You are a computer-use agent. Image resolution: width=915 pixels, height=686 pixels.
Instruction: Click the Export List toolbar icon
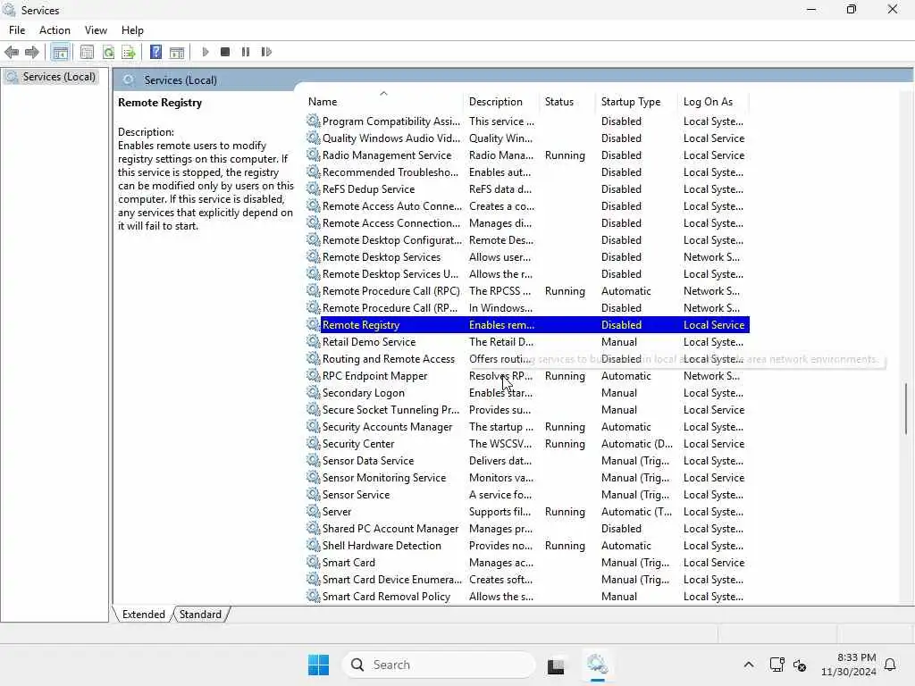coord(129,52)
